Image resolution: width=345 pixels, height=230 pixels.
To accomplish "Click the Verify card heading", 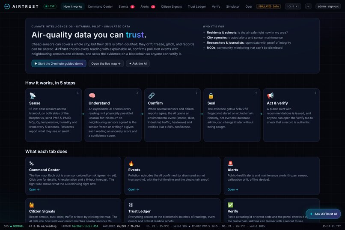I will 233,211.
